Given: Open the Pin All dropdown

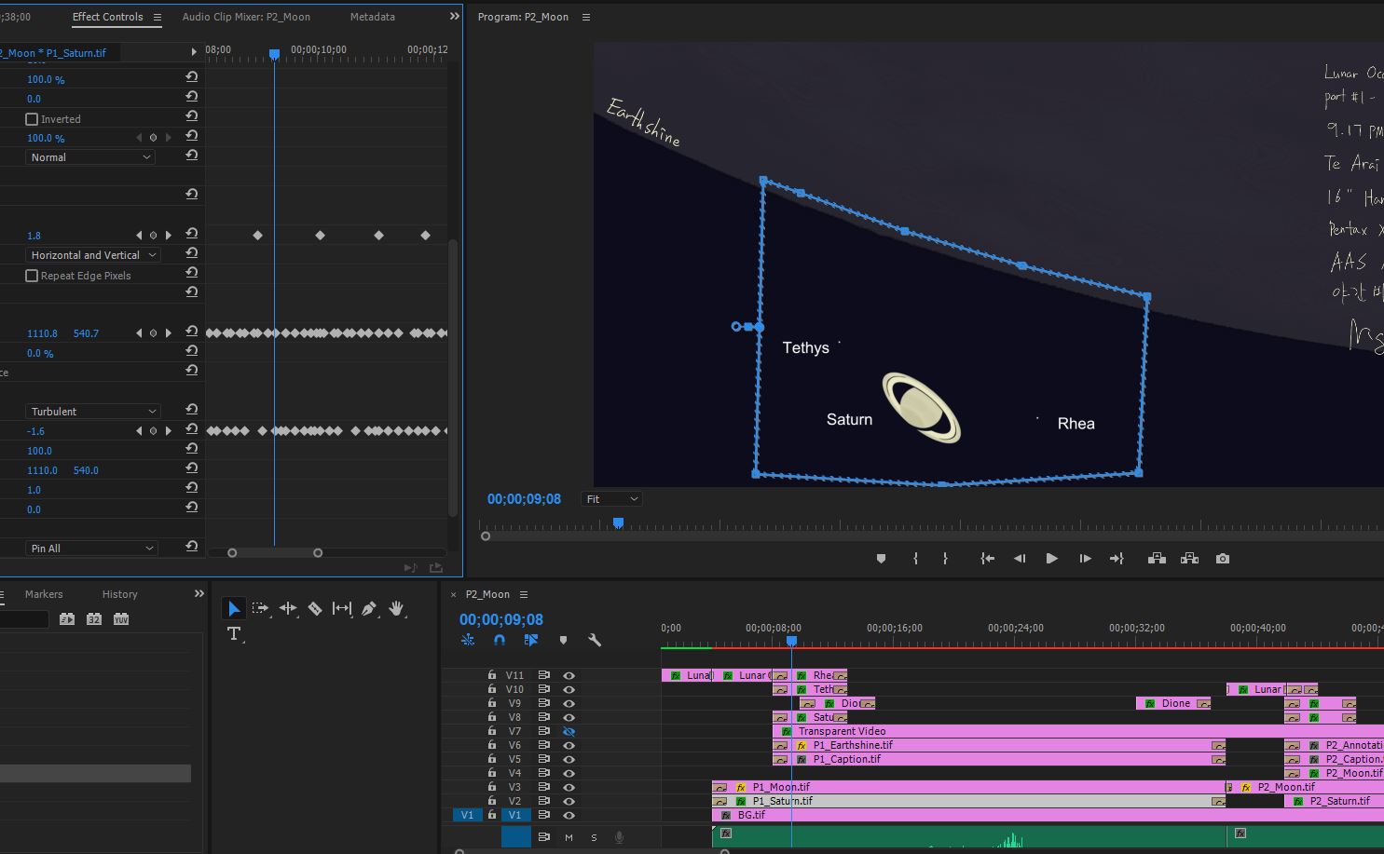Looking at the screenshot, I should coord(92,549).
